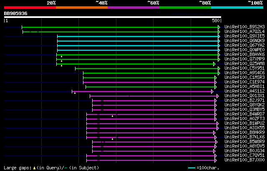Select the UniRef100_A0ZFT3 label

pos(244,119)
